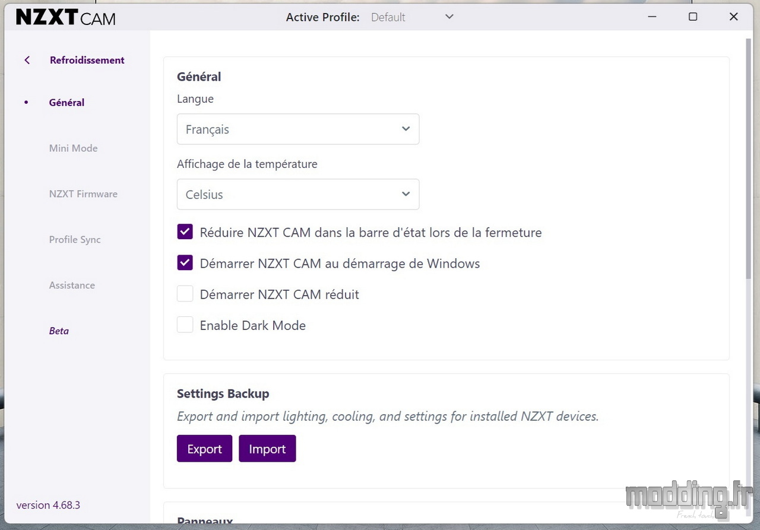Screen dimensions: 760x530
Task: Click the Refroidissement back link
Action: tap(87, 60)
